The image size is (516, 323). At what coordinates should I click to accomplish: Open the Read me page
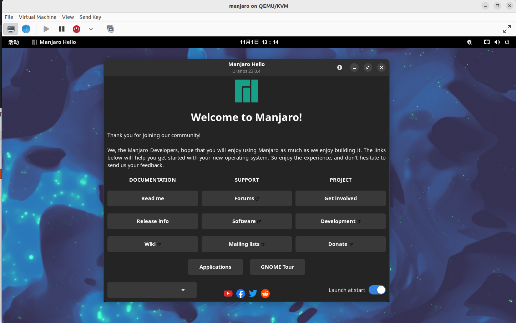click(x=153, y=198)
